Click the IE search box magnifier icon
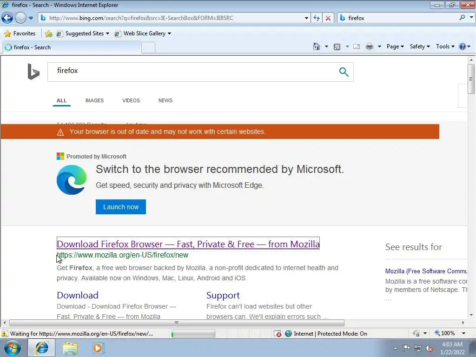The height and width of the screenshot is (357, 476). click(463, 18)
